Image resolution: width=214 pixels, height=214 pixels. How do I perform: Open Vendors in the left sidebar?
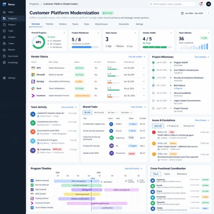point(12,37)
